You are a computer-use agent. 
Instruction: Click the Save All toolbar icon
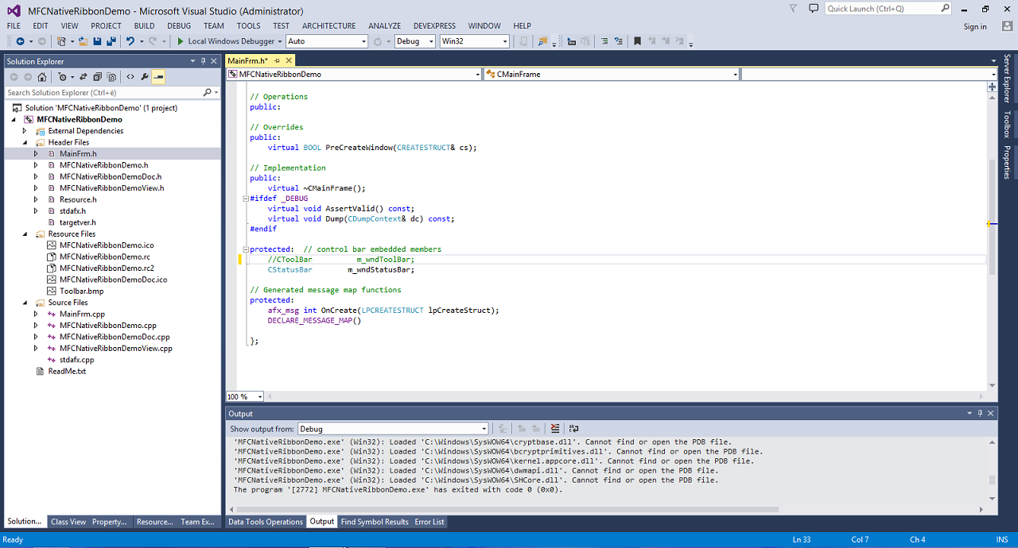(x=111, y=41)
